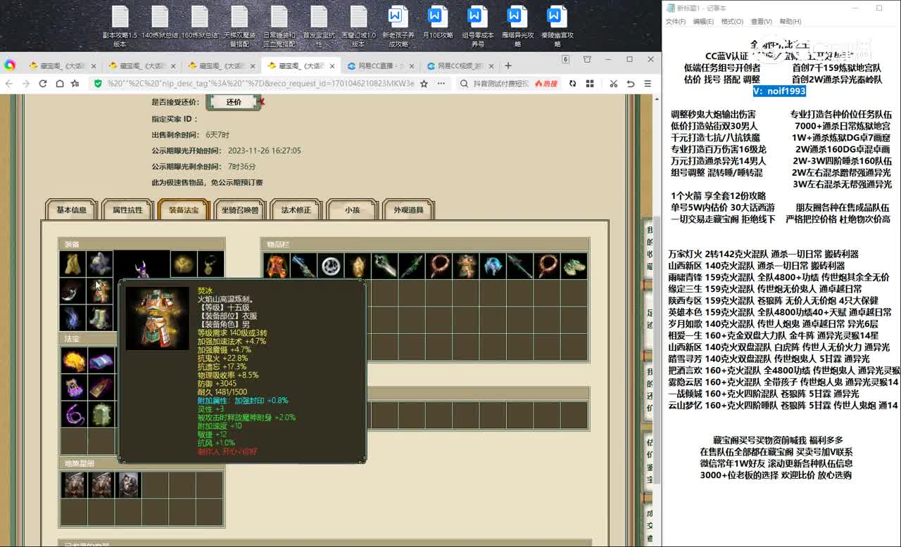The width and height of the screenshot is (901, 547).
Task: Bookmark page with address bar star
Action: tap(424, 84)
